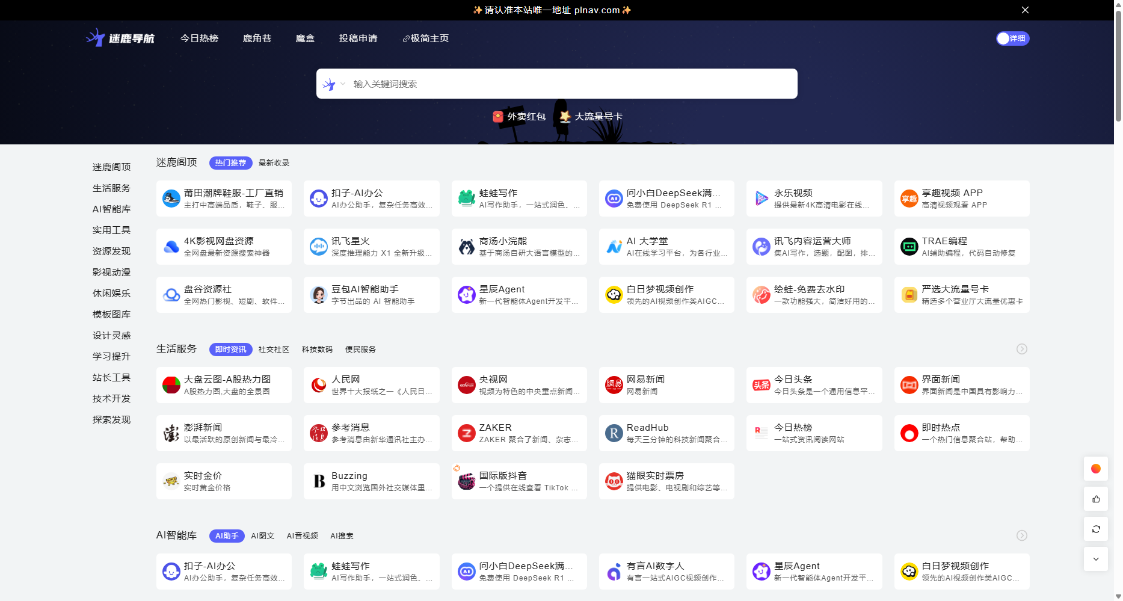Click the refresh floating button

pos(1096,529)
